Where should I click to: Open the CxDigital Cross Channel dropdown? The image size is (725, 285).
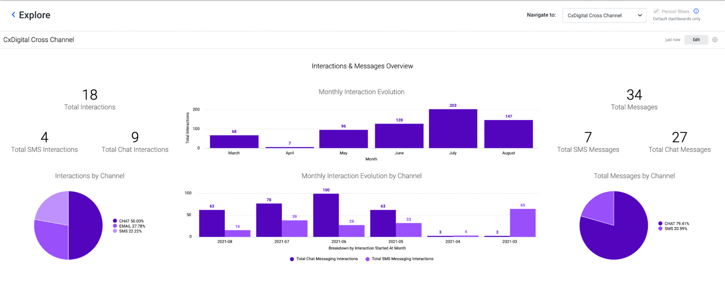(x=604, y=15)
